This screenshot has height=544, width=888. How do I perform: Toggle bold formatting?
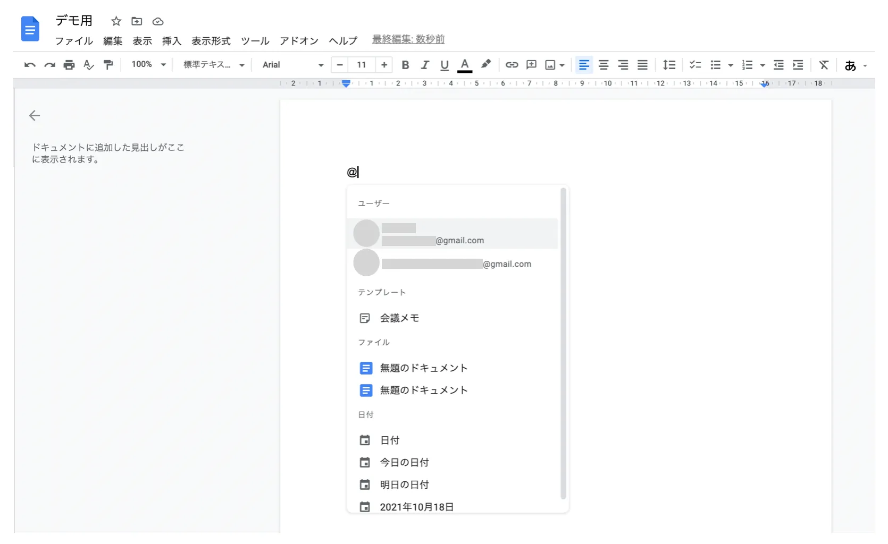pyautogui.click(x=405, y=65)
